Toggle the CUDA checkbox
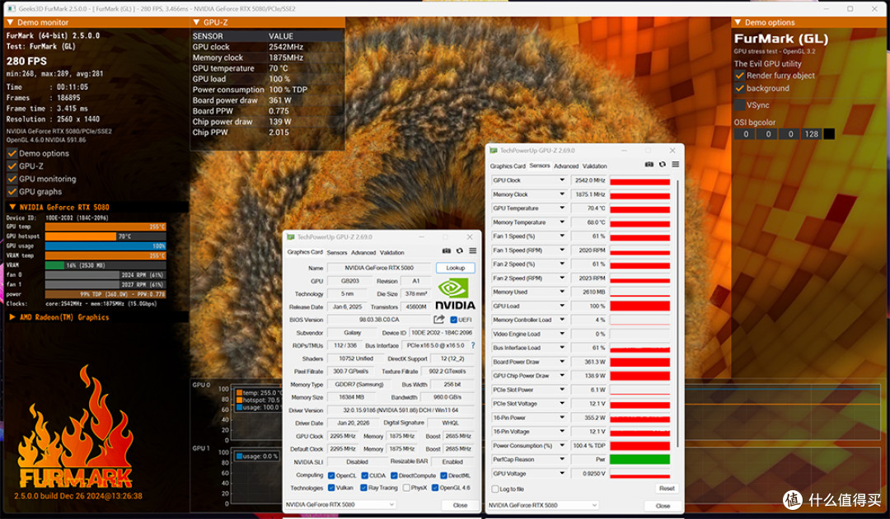 tap(364, 475)
